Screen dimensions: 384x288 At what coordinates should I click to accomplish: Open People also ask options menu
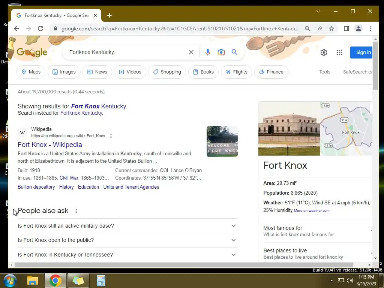pyautogui.click(x=76, y=211)
